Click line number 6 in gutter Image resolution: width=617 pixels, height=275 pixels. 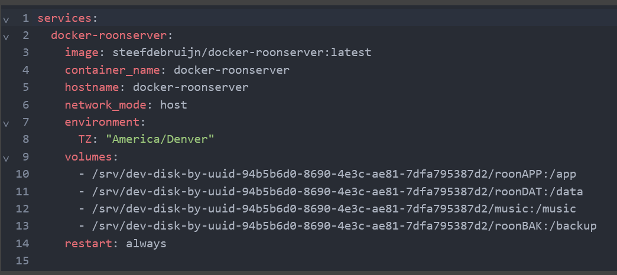pos(25,105)
